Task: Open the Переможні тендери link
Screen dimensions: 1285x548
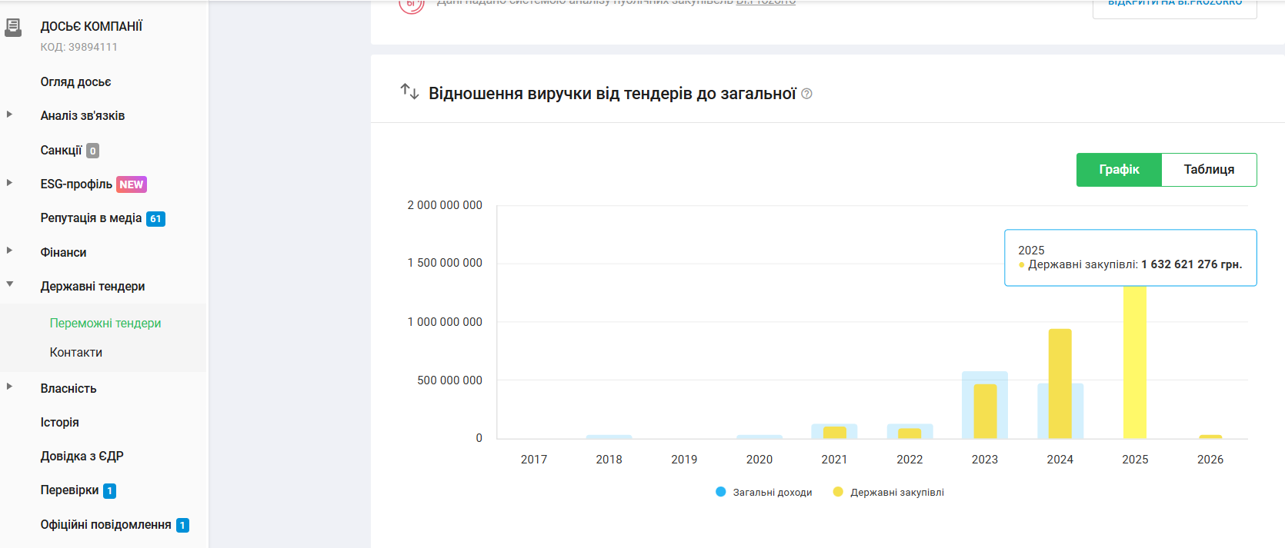Action: pyautogui.click(x=105, y=324)
